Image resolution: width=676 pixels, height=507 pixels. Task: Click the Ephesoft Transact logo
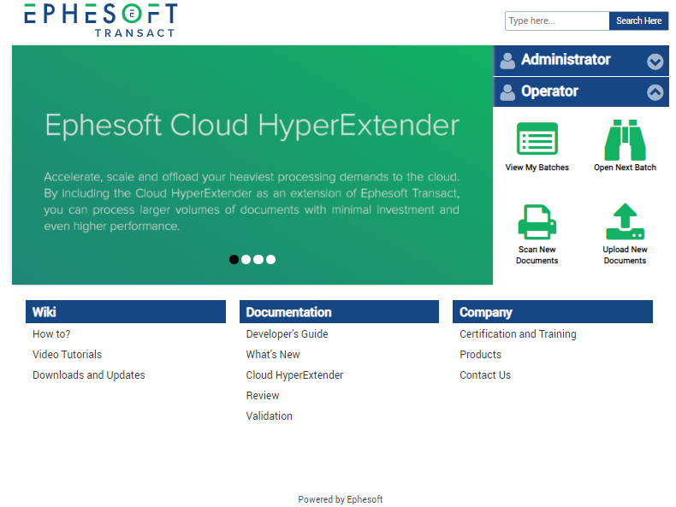pos(100,20)
